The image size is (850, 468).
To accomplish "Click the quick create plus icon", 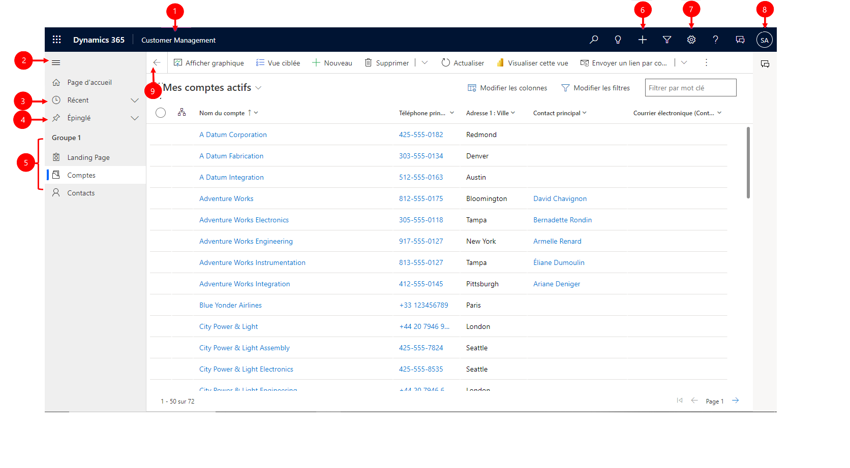I will [643, 40].
